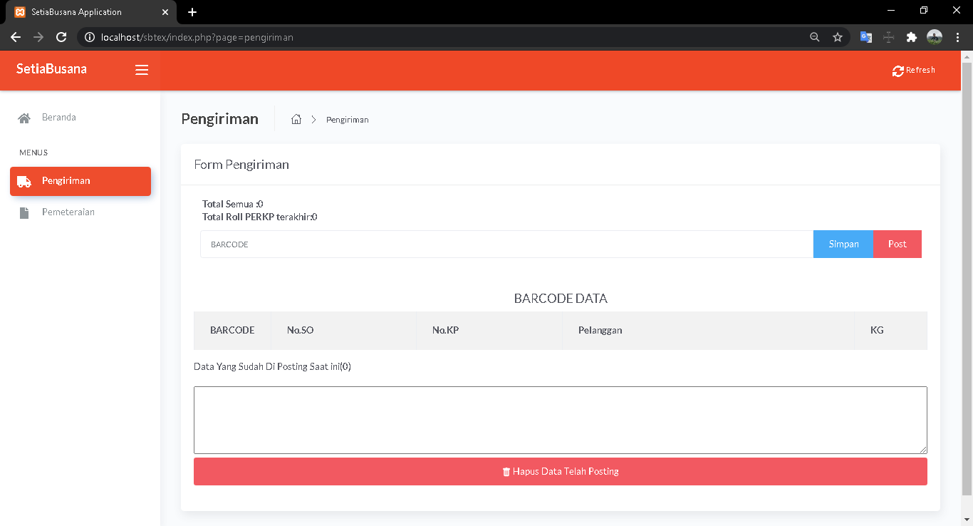Focus the BARCODE input field
973x526 pixels.
click(x=506, y=244)
